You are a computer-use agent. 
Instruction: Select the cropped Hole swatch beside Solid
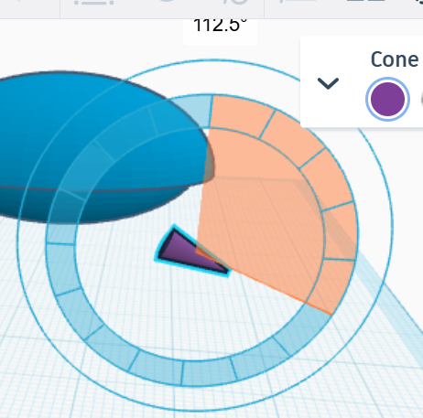[421, 100]
